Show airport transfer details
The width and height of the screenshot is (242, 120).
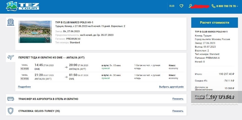pyautogui.click(x=178, y=99)
